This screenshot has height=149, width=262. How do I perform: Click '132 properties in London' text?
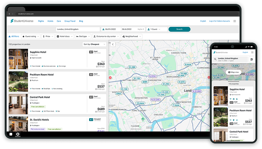[x=19, y=44]
